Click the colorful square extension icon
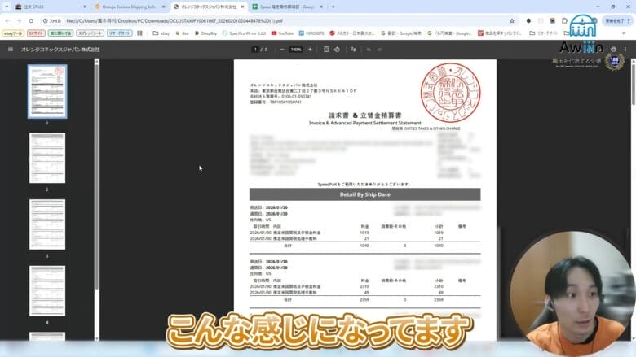 (552, 20)
